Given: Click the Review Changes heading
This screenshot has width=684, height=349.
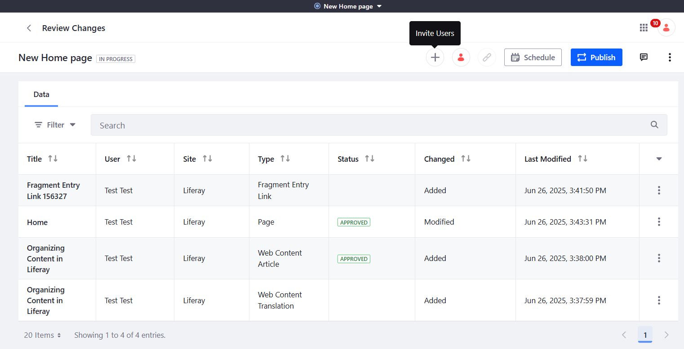Looking at the screenshot, I should 74,28.
